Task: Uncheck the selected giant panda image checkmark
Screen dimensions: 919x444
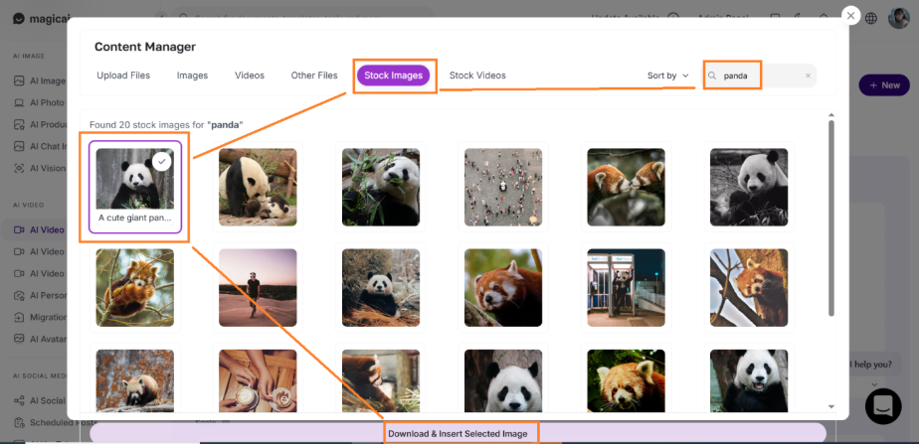Action: pos(162,161)
